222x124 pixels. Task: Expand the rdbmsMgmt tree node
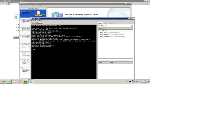point(101,36)
